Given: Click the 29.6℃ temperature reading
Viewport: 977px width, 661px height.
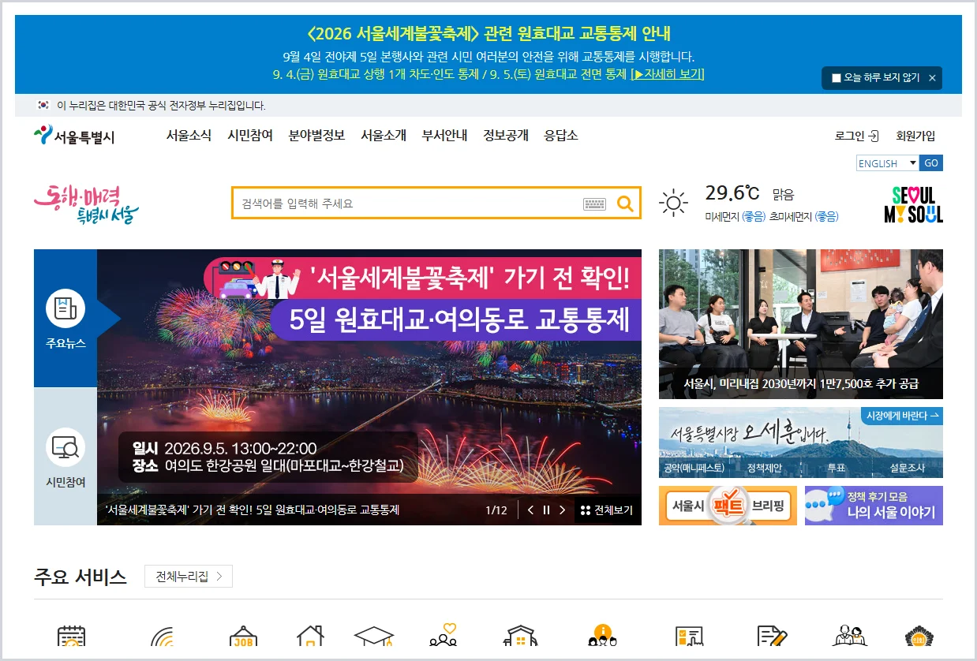Looking at the screenshot, I should click(x=732, y=193).
